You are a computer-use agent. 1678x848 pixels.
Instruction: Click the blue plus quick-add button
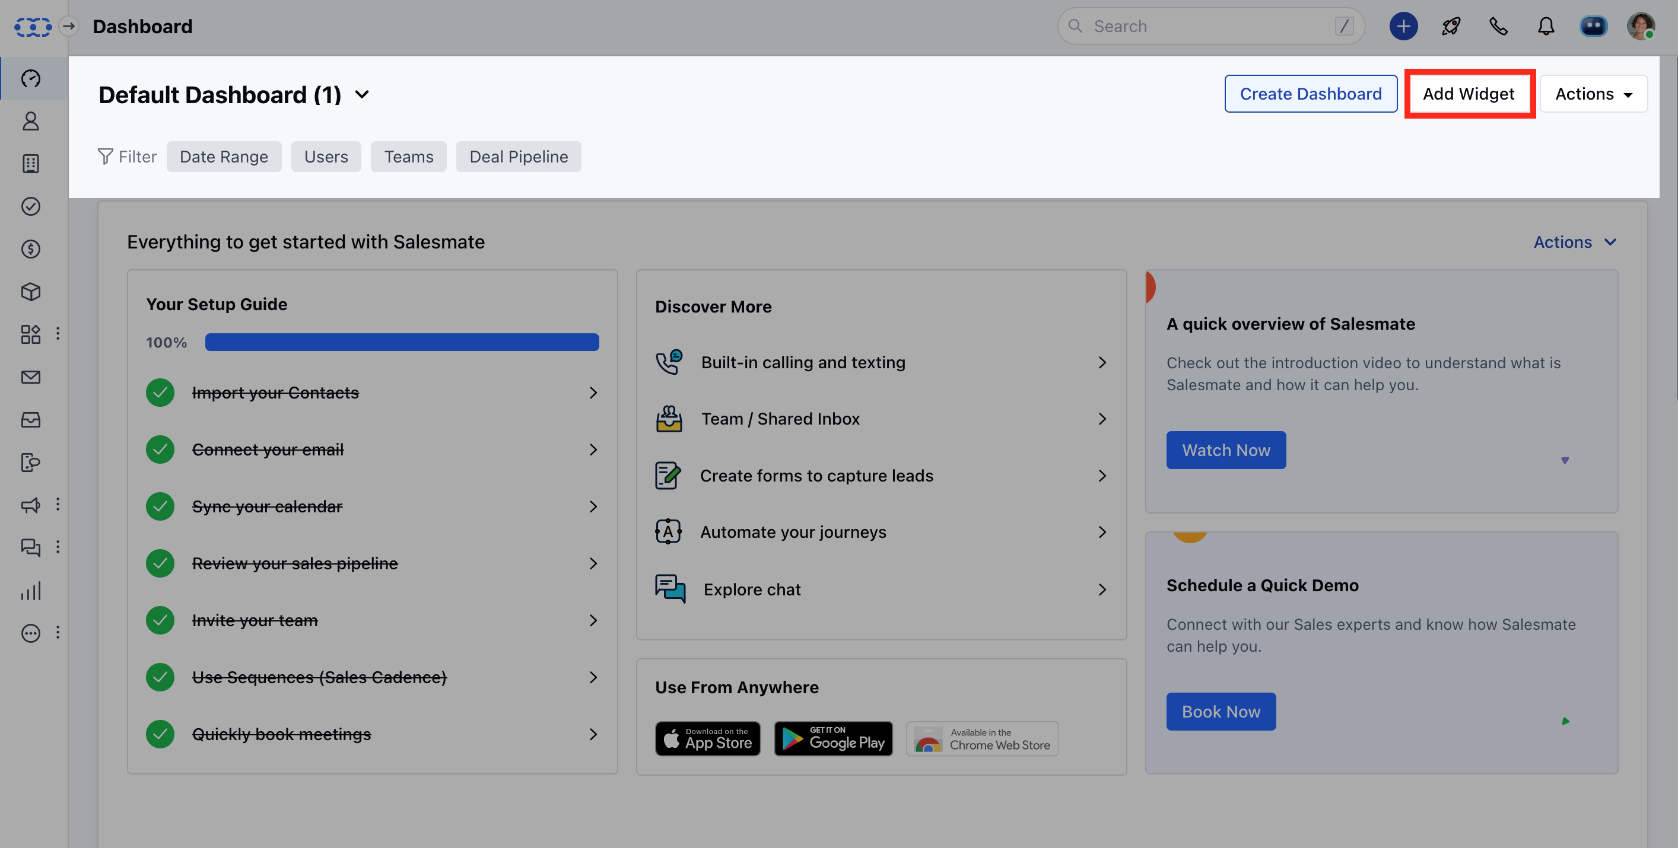pyautogui.click(x=1403, y=26)
